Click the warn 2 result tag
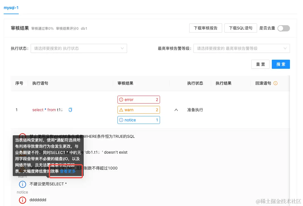The width and height of the screenshot is (303, 206). pyautogui.click(x=138, y=110)
